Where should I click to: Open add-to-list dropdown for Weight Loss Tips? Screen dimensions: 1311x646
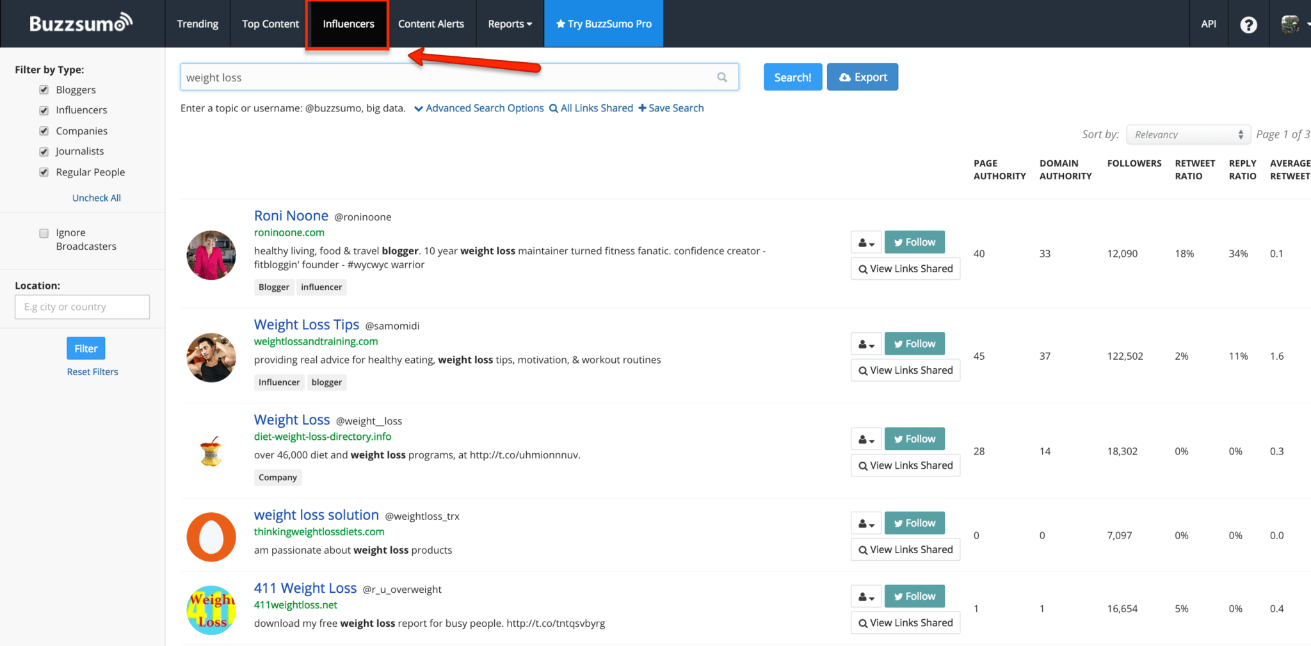pyautogui.click(x=866, y=344)
